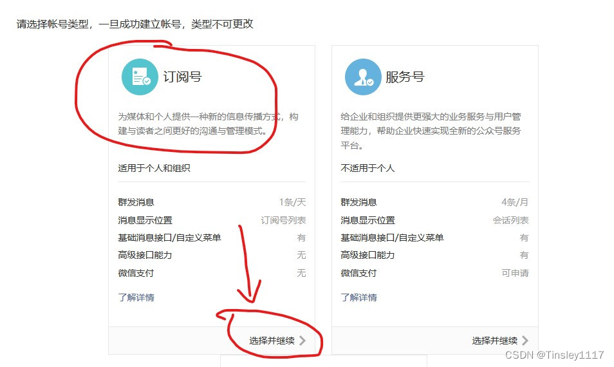The height and width of the screenshot is (367, 614).
Task: Click the 适用于个人和组织 label
Action: tap(154, 168)
